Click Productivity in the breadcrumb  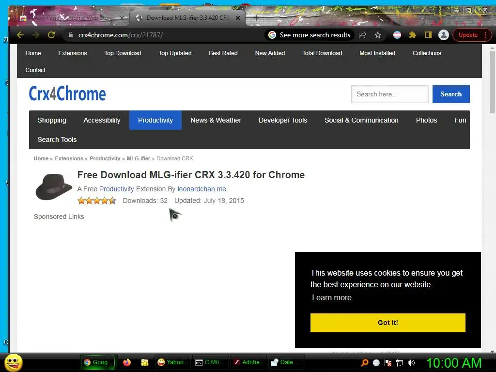(105, 158)
